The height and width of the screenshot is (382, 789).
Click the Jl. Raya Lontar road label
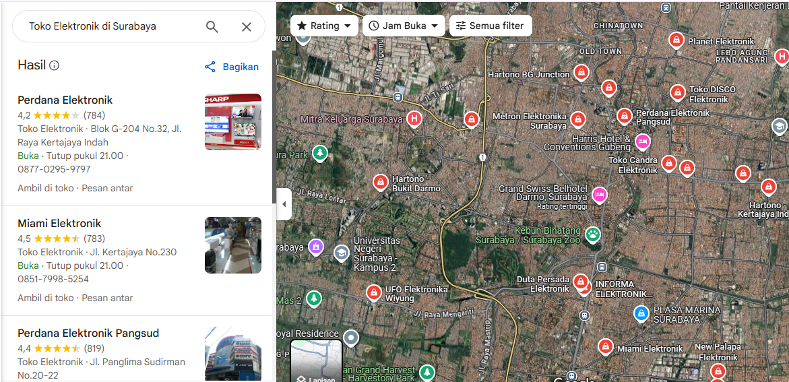[x=321, y=196]
